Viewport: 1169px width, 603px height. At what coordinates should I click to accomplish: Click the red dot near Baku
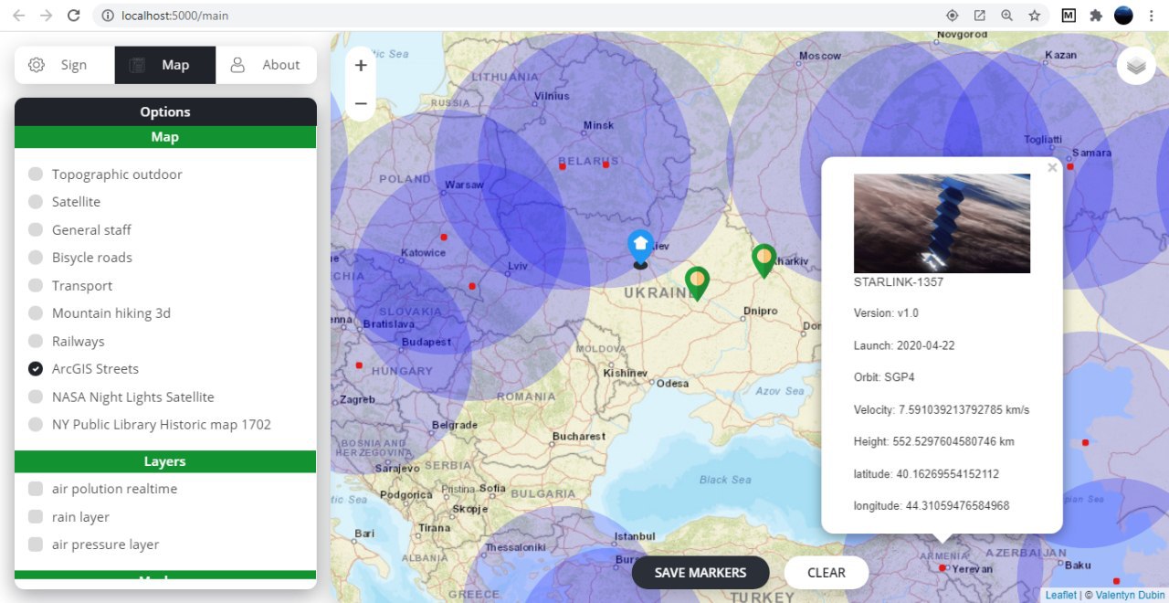[x=1116, y=581]
